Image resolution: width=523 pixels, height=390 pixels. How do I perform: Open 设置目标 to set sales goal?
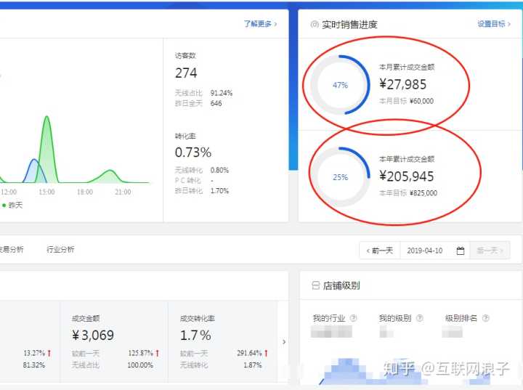pos(494,24)
